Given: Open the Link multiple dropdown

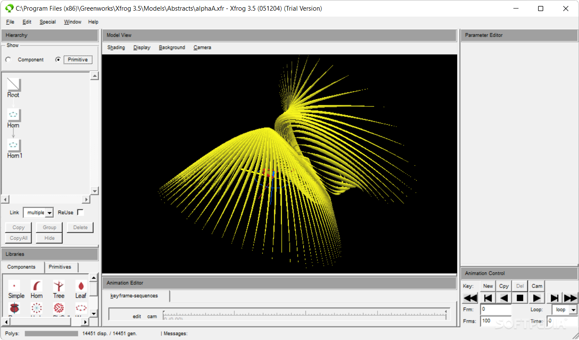Looking at the screenshot, I should pyautogui.click(x=49, y=213).
